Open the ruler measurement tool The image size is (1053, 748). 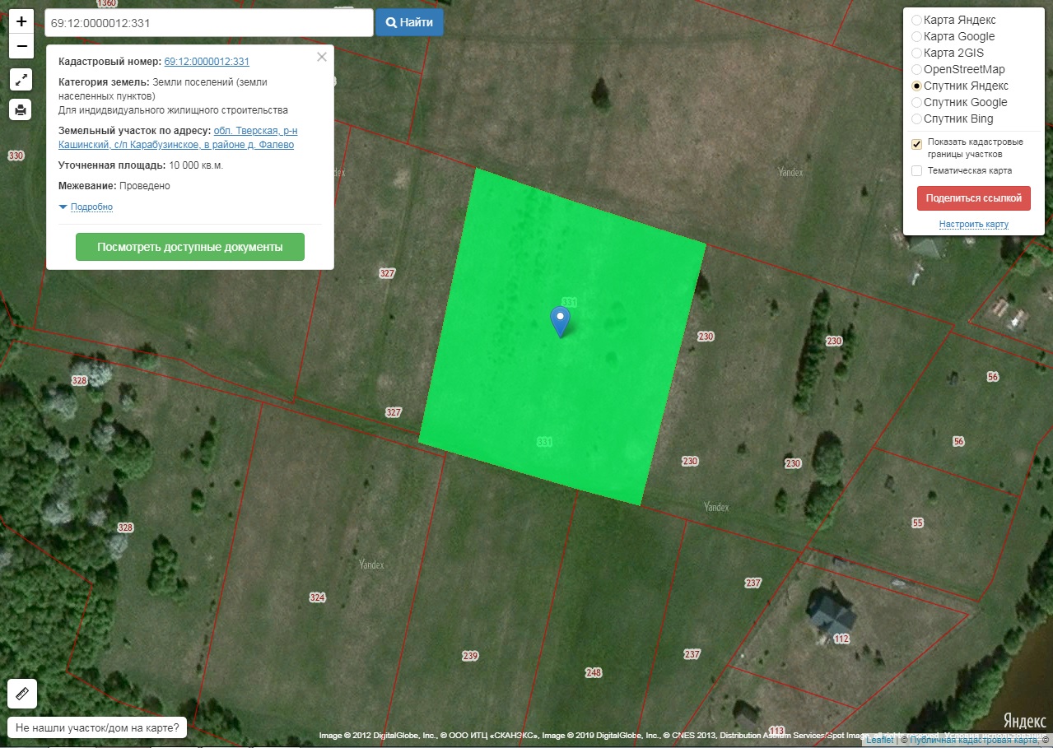(x=22, y=694)
